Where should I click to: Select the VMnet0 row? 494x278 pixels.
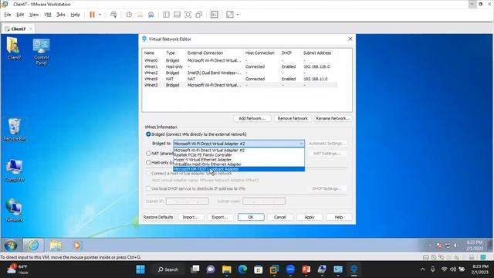click(240, 60)
